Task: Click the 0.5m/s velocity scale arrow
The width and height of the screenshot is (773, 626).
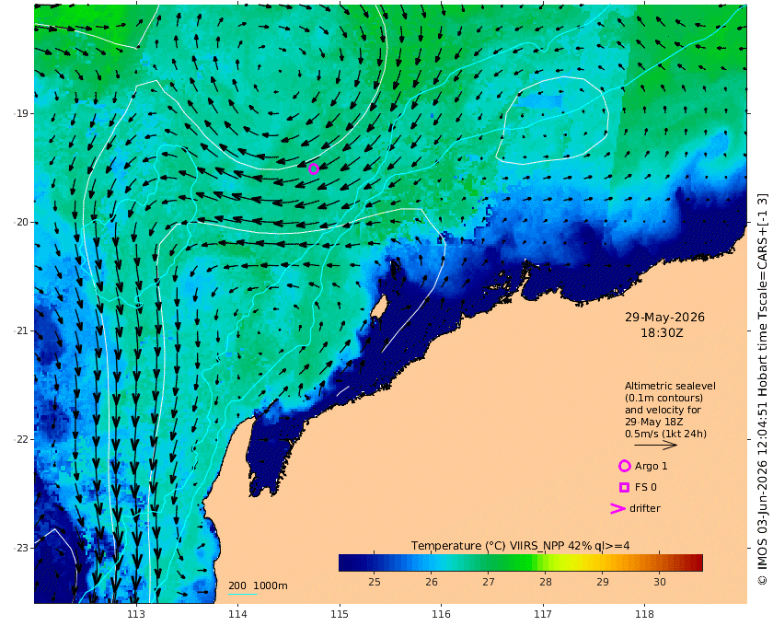Action: click(655, 446)
